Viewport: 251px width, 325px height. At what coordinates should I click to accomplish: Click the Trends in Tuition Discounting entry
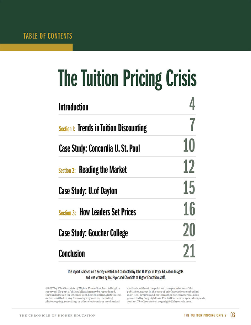[x=112, y=128]
